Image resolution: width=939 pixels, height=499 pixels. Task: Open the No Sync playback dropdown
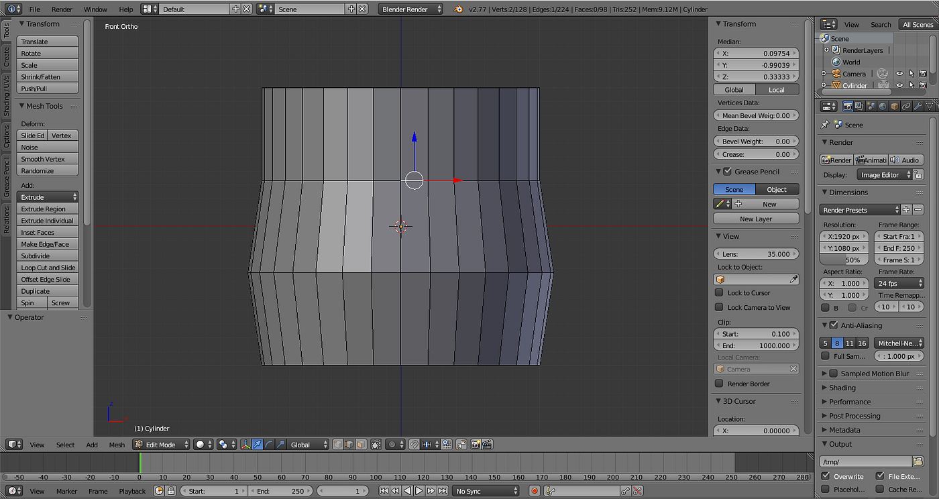pos(487,491)
